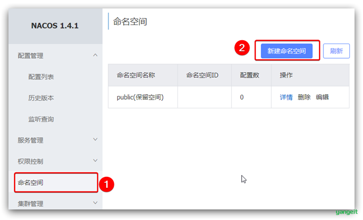Viewport: 363px width, 220px height.
Task: Select 命名空间 in the sidebar
Action: [30, 183]
